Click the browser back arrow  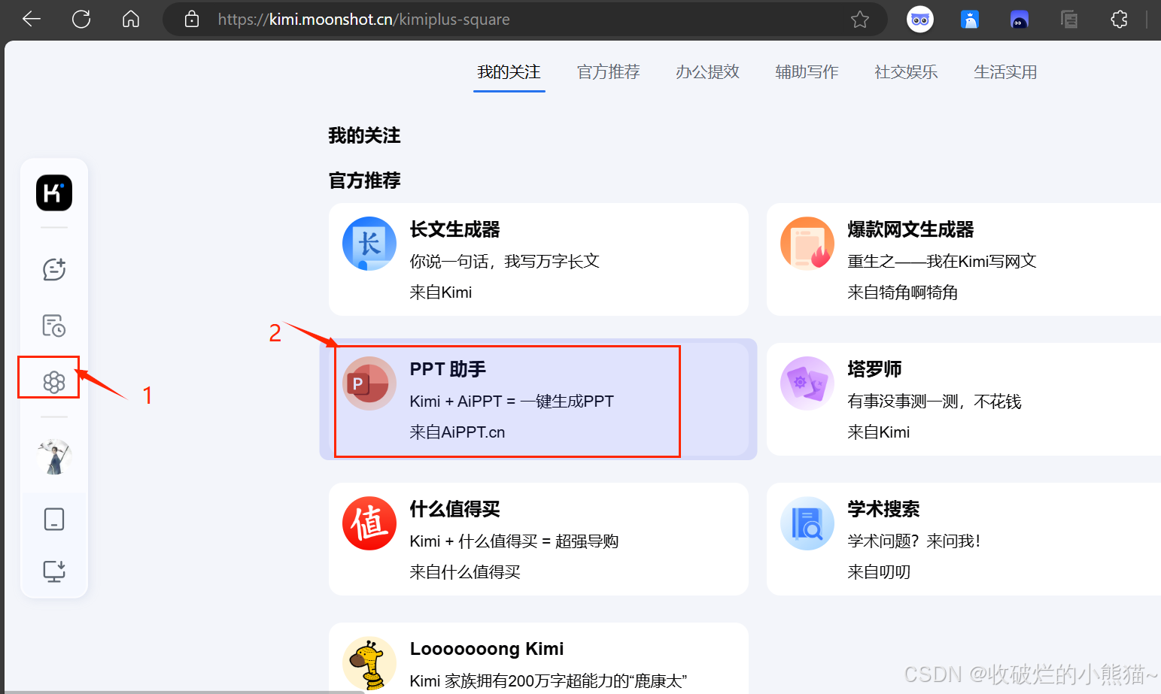click(32, 20)
